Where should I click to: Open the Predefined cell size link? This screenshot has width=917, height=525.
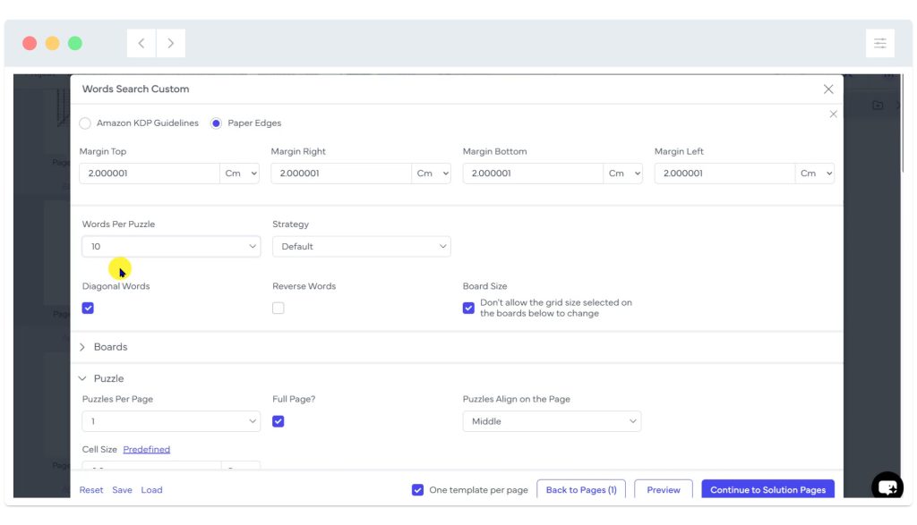click(147, 449)
